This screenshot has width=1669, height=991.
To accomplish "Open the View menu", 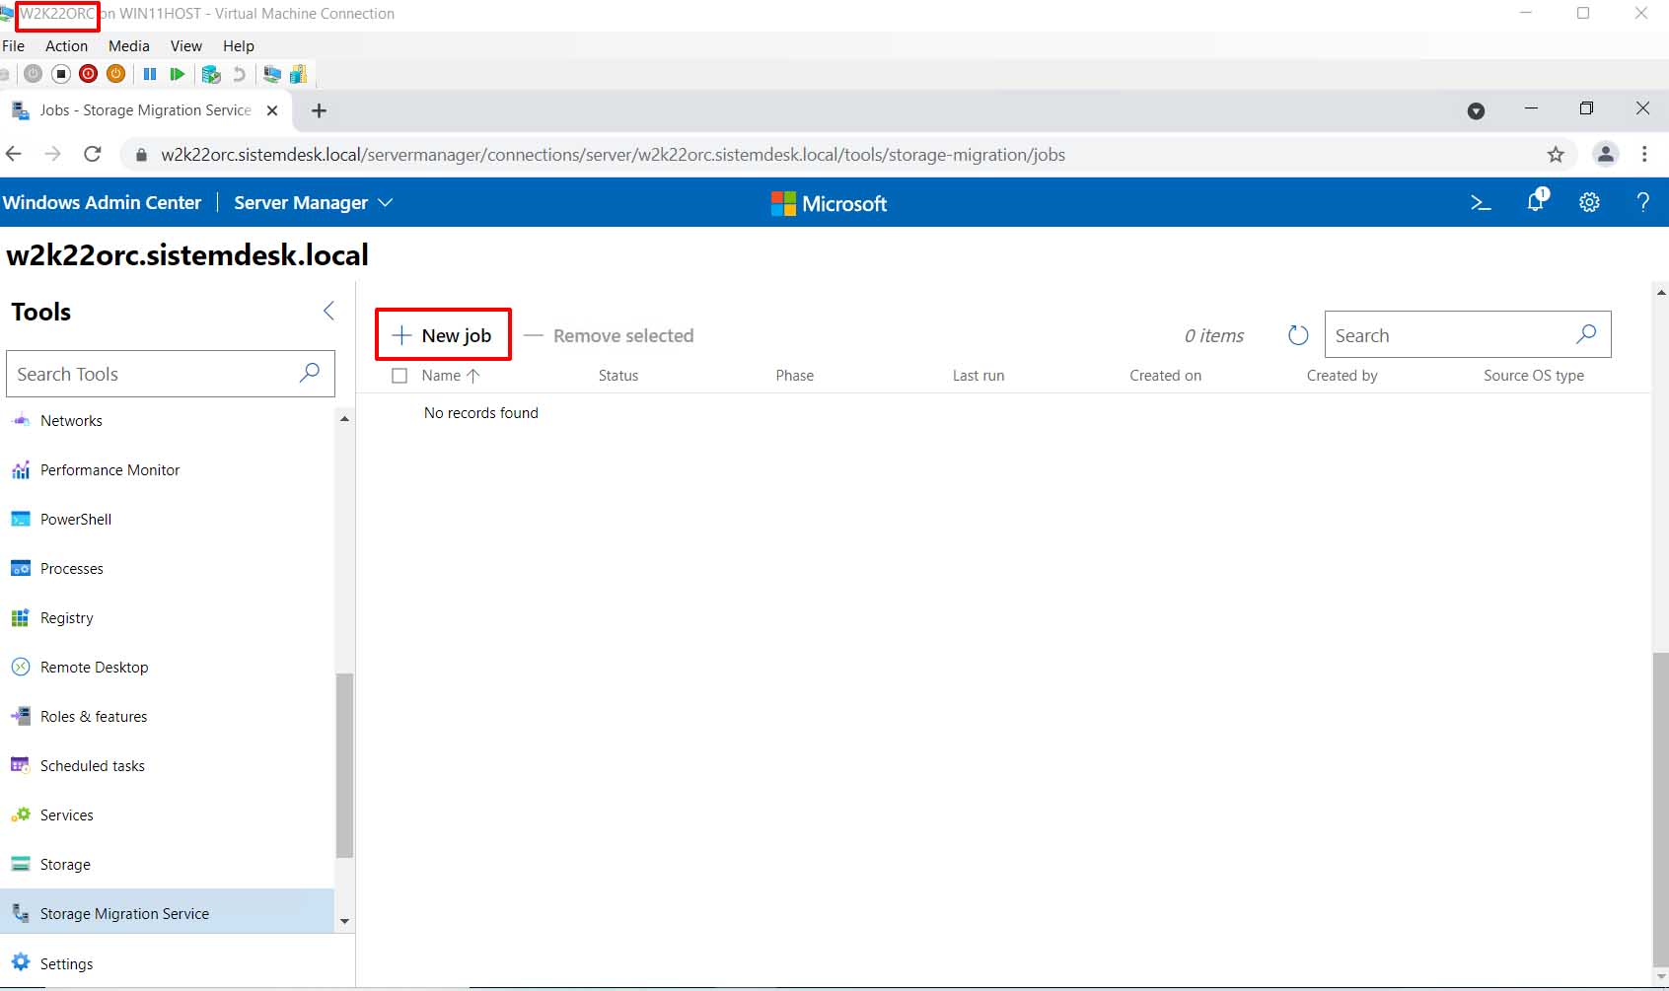I will click(x=186, y=45).
